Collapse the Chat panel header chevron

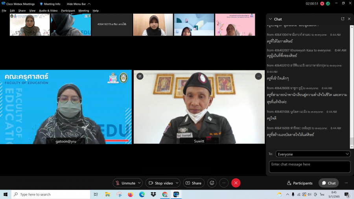(270, 19)
